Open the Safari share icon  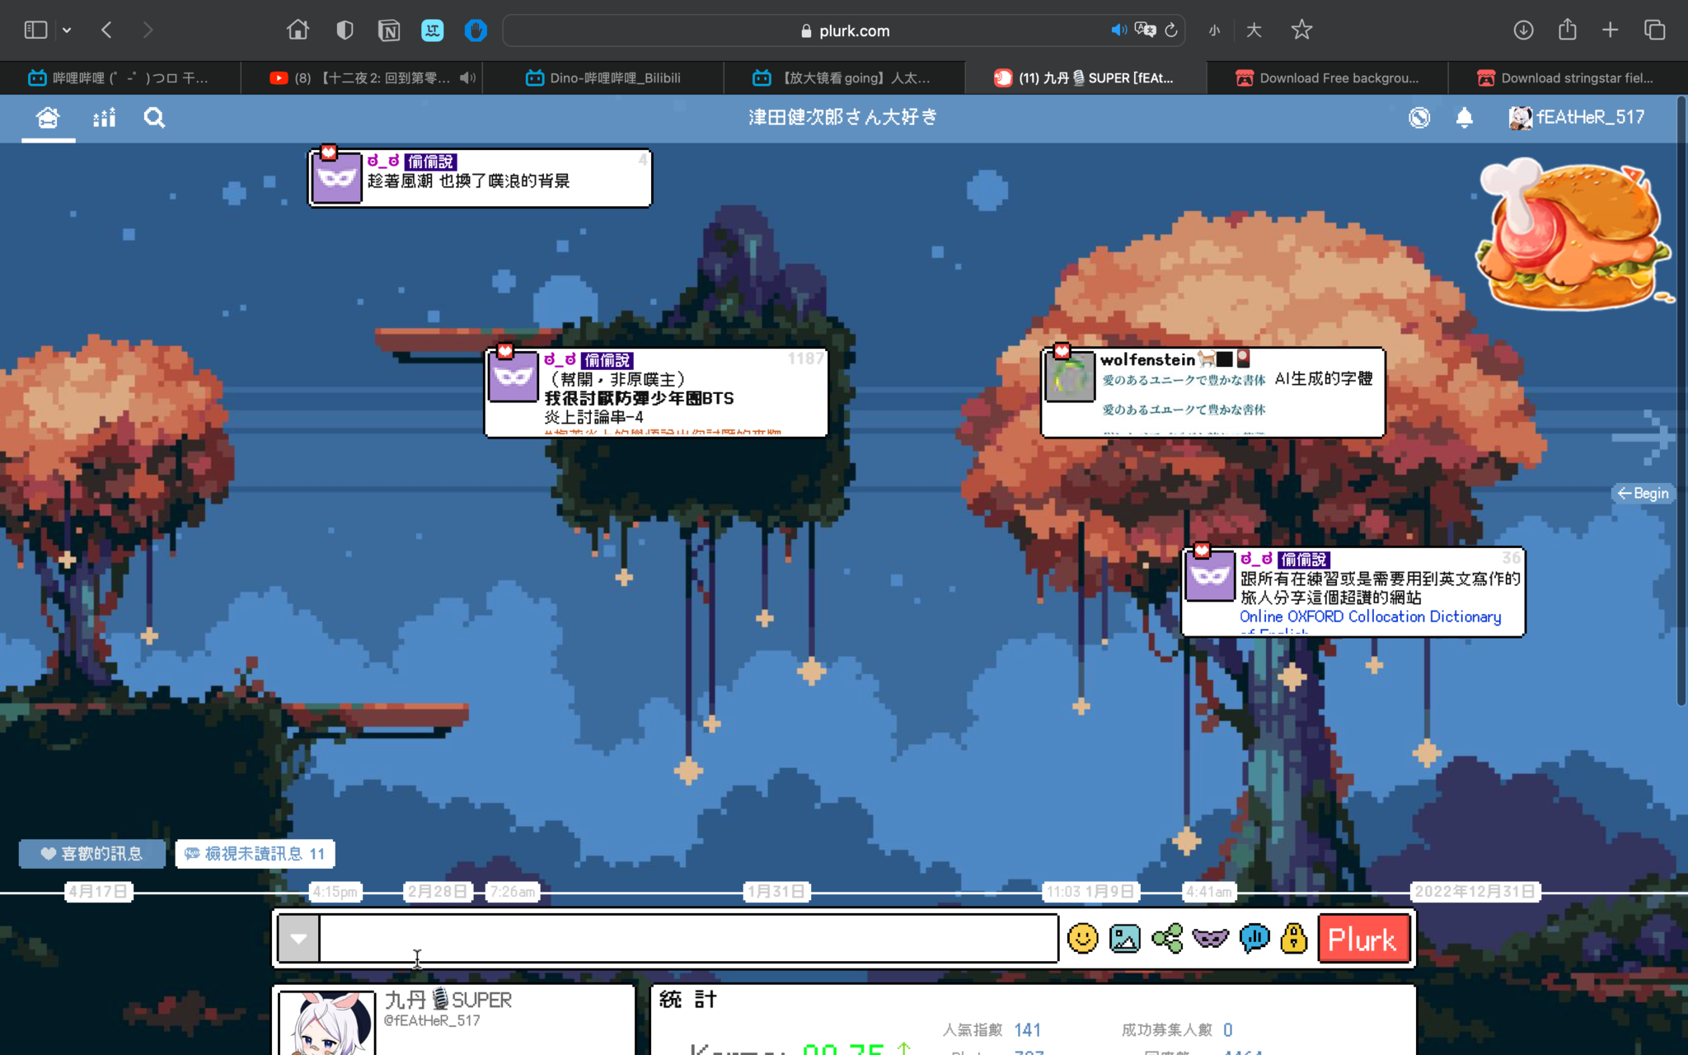(1567, 29)
